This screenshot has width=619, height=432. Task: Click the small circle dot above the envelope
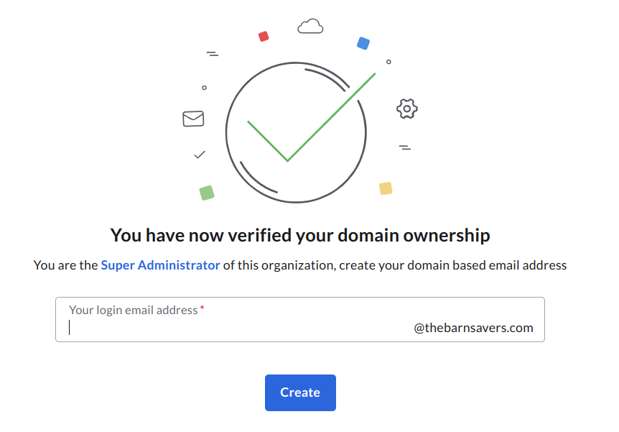tap(204, 88)
